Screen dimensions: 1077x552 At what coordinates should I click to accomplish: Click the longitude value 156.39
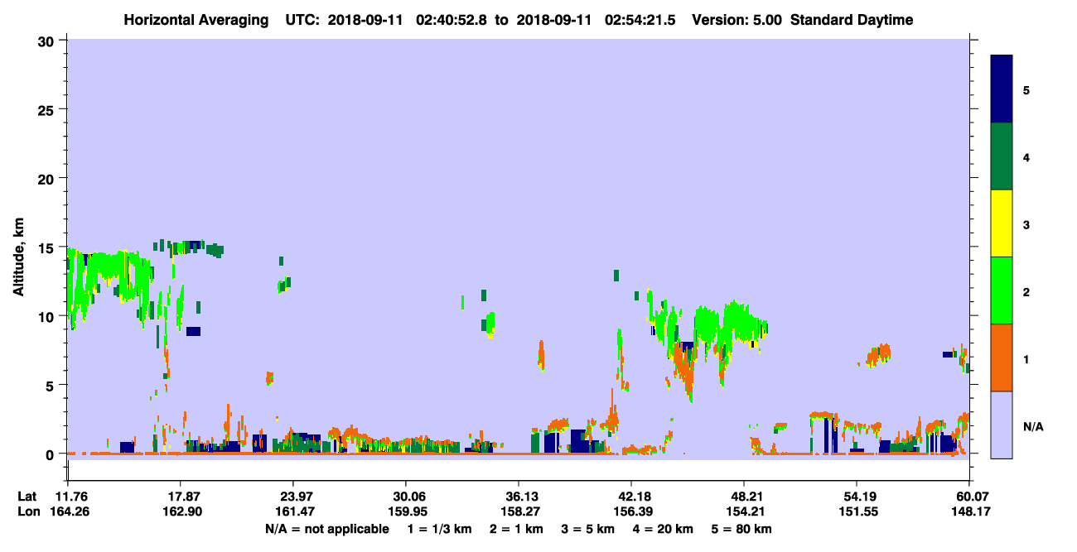631,512
